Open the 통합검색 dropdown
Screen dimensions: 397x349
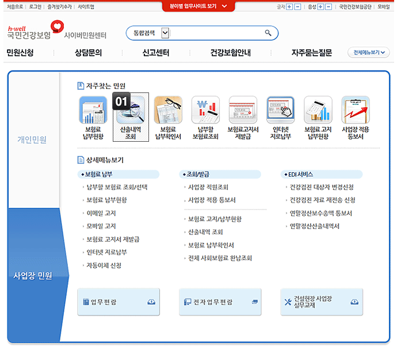click(165, 33)
